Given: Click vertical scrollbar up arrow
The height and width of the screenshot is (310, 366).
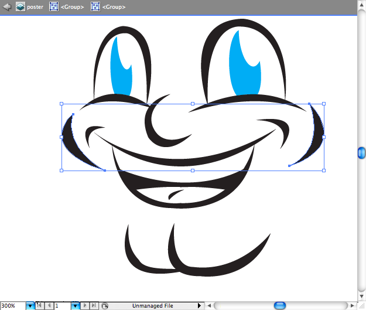Looking at the screenshot, I should coord(361,5).
